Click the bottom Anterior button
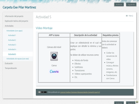Screen dimensions: 139x104 tap(119, 103)
